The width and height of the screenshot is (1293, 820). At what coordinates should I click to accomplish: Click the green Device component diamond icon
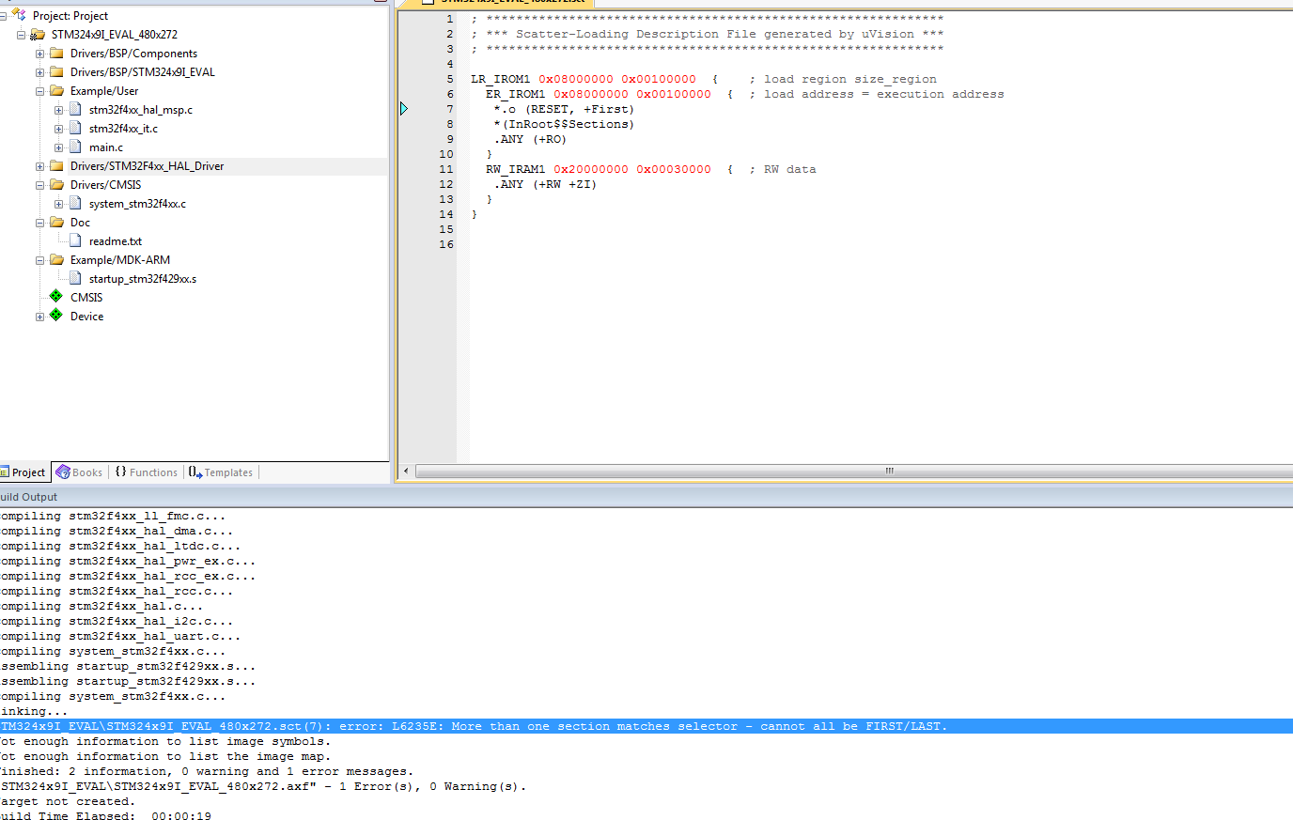pyautogui.click(x=56, y=316)
